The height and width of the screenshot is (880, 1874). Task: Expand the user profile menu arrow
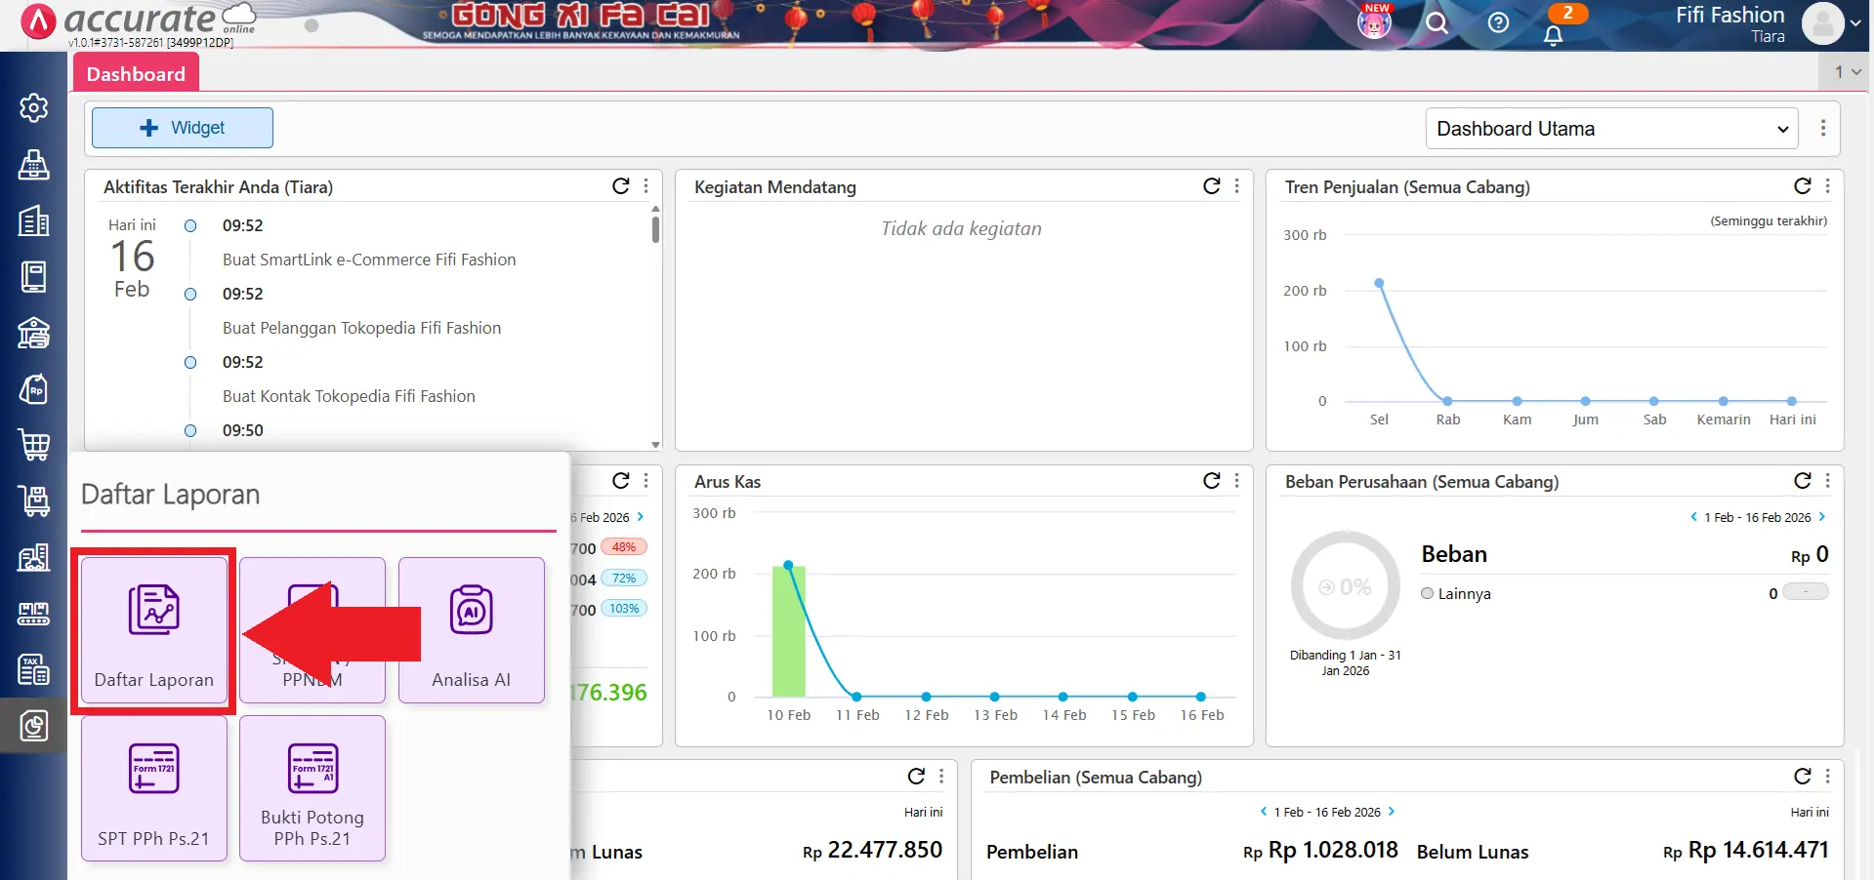(x=1855, y=23)
